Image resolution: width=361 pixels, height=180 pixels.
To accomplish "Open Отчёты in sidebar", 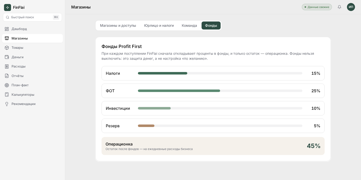I will tap(32, 76).
